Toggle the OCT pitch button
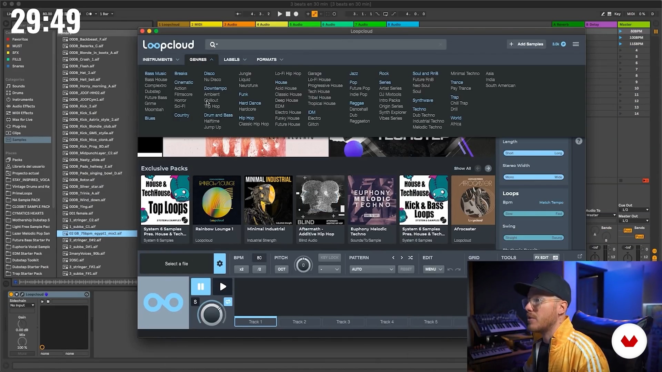Image resolution: width=662 pixels, height=372 pixels. click(x=282, y=269)
